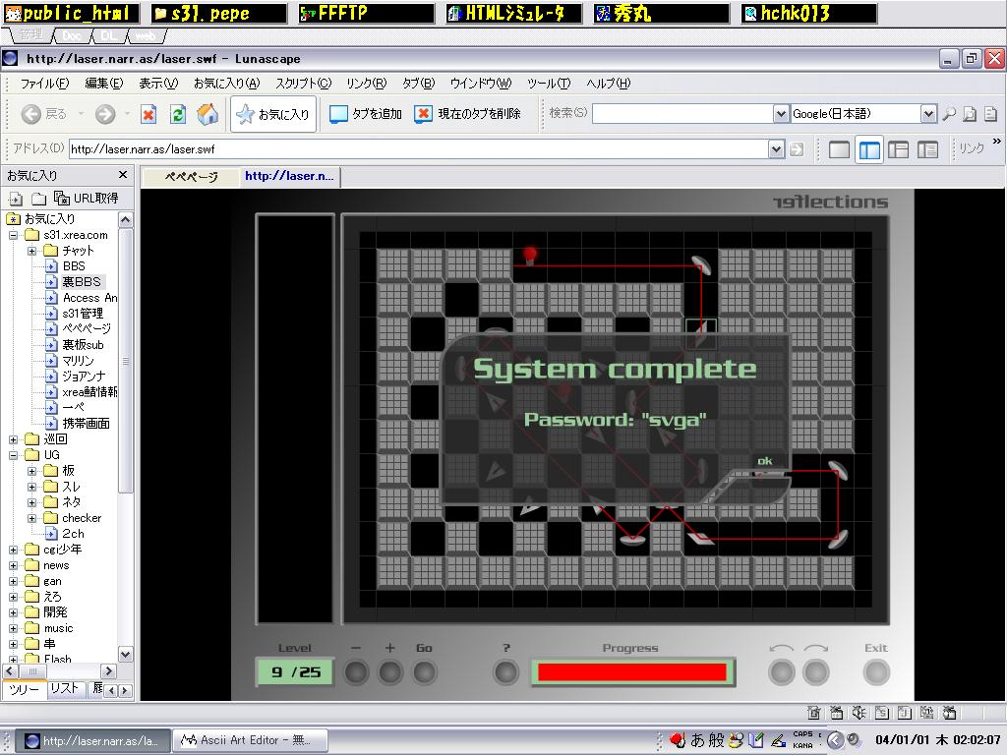Open the address bar history dropdown

tap(777, 149)
